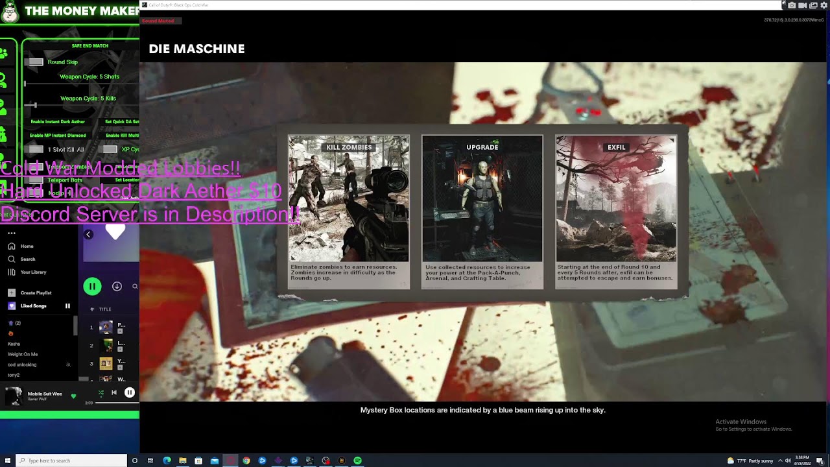Open the Windows Start menu
The height and width of the screenshot is (467, 830).
pyautogui.click(x=8, y=461)
